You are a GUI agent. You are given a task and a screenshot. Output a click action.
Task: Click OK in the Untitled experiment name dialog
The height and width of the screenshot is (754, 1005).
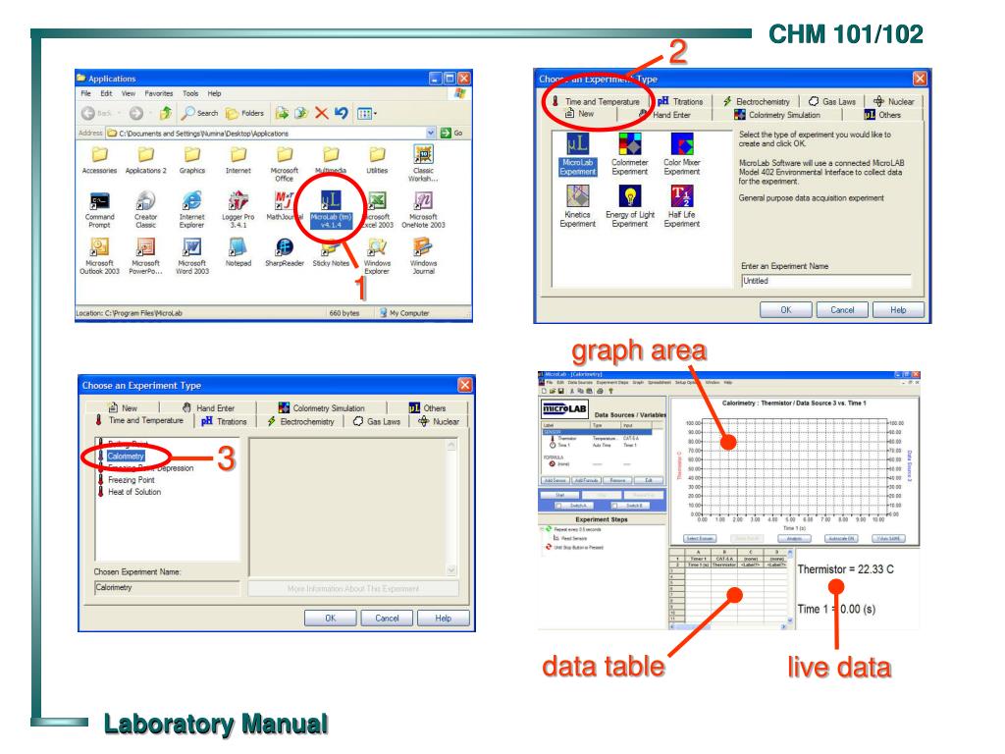pyautogui.click(x=786, y=309)
